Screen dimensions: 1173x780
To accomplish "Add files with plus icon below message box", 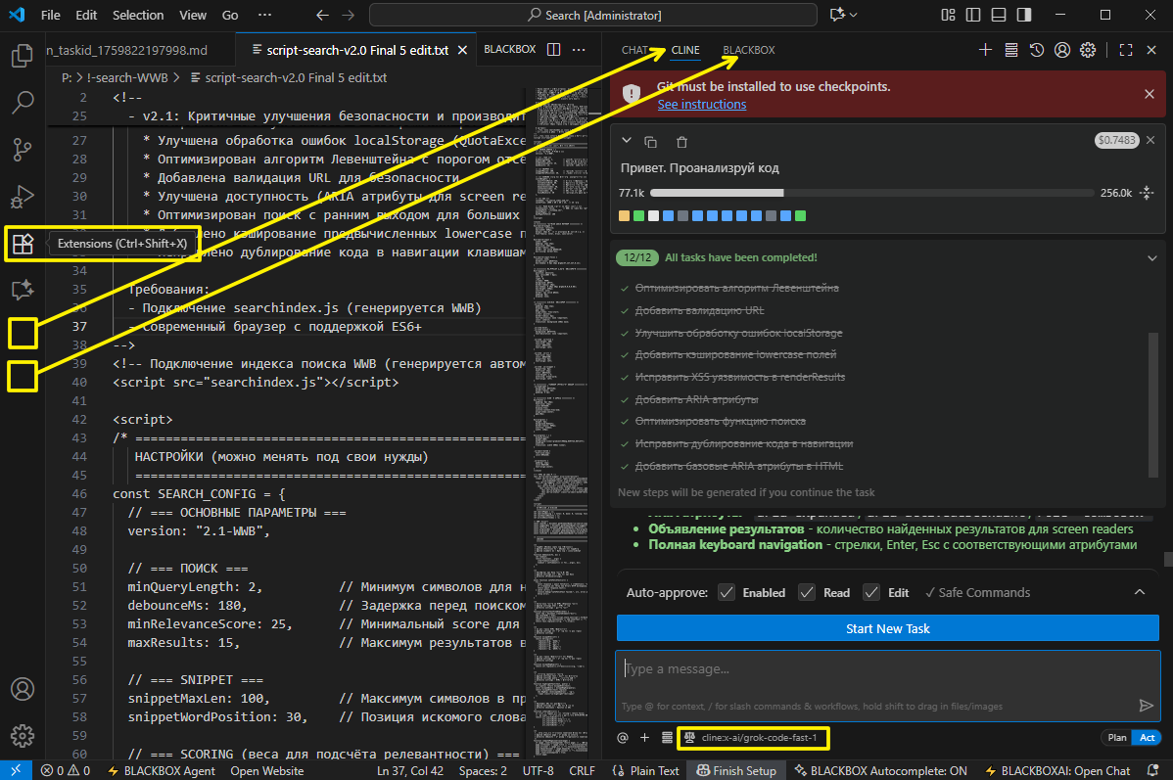I will point(644,737).
